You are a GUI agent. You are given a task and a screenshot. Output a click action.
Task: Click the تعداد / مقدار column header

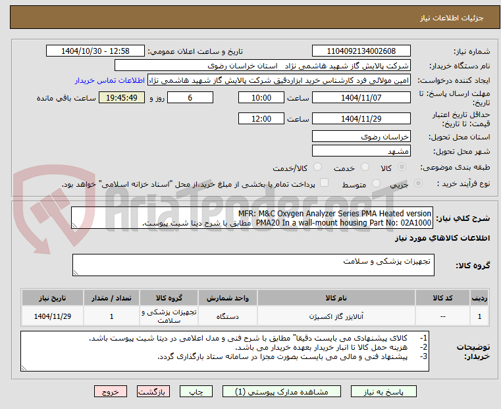[x=111, y=298]
